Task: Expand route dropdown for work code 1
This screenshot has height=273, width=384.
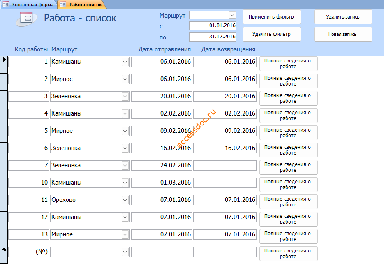Action: [x=125, y=62]
